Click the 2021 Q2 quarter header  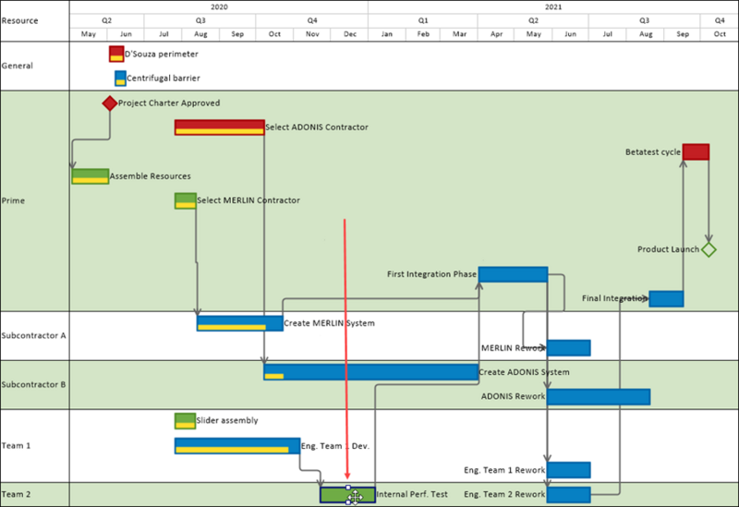533,20
